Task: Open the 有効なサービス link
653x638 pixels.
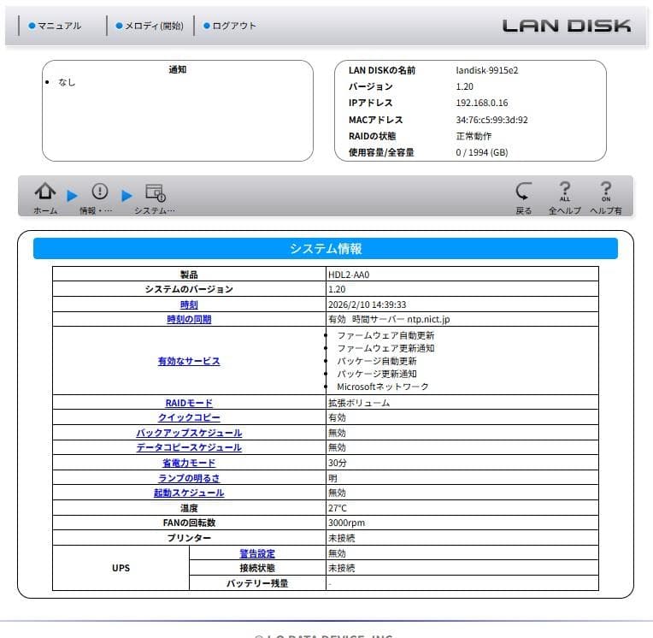Action: [189, 361]
